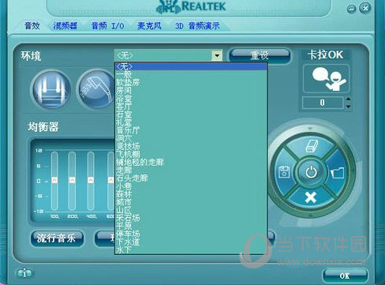Choose 礼堂 in environment list

[x=191, y=122]
